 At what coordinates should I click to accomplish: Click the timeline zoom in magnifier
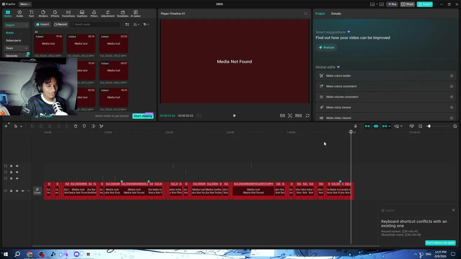[455, 126]
